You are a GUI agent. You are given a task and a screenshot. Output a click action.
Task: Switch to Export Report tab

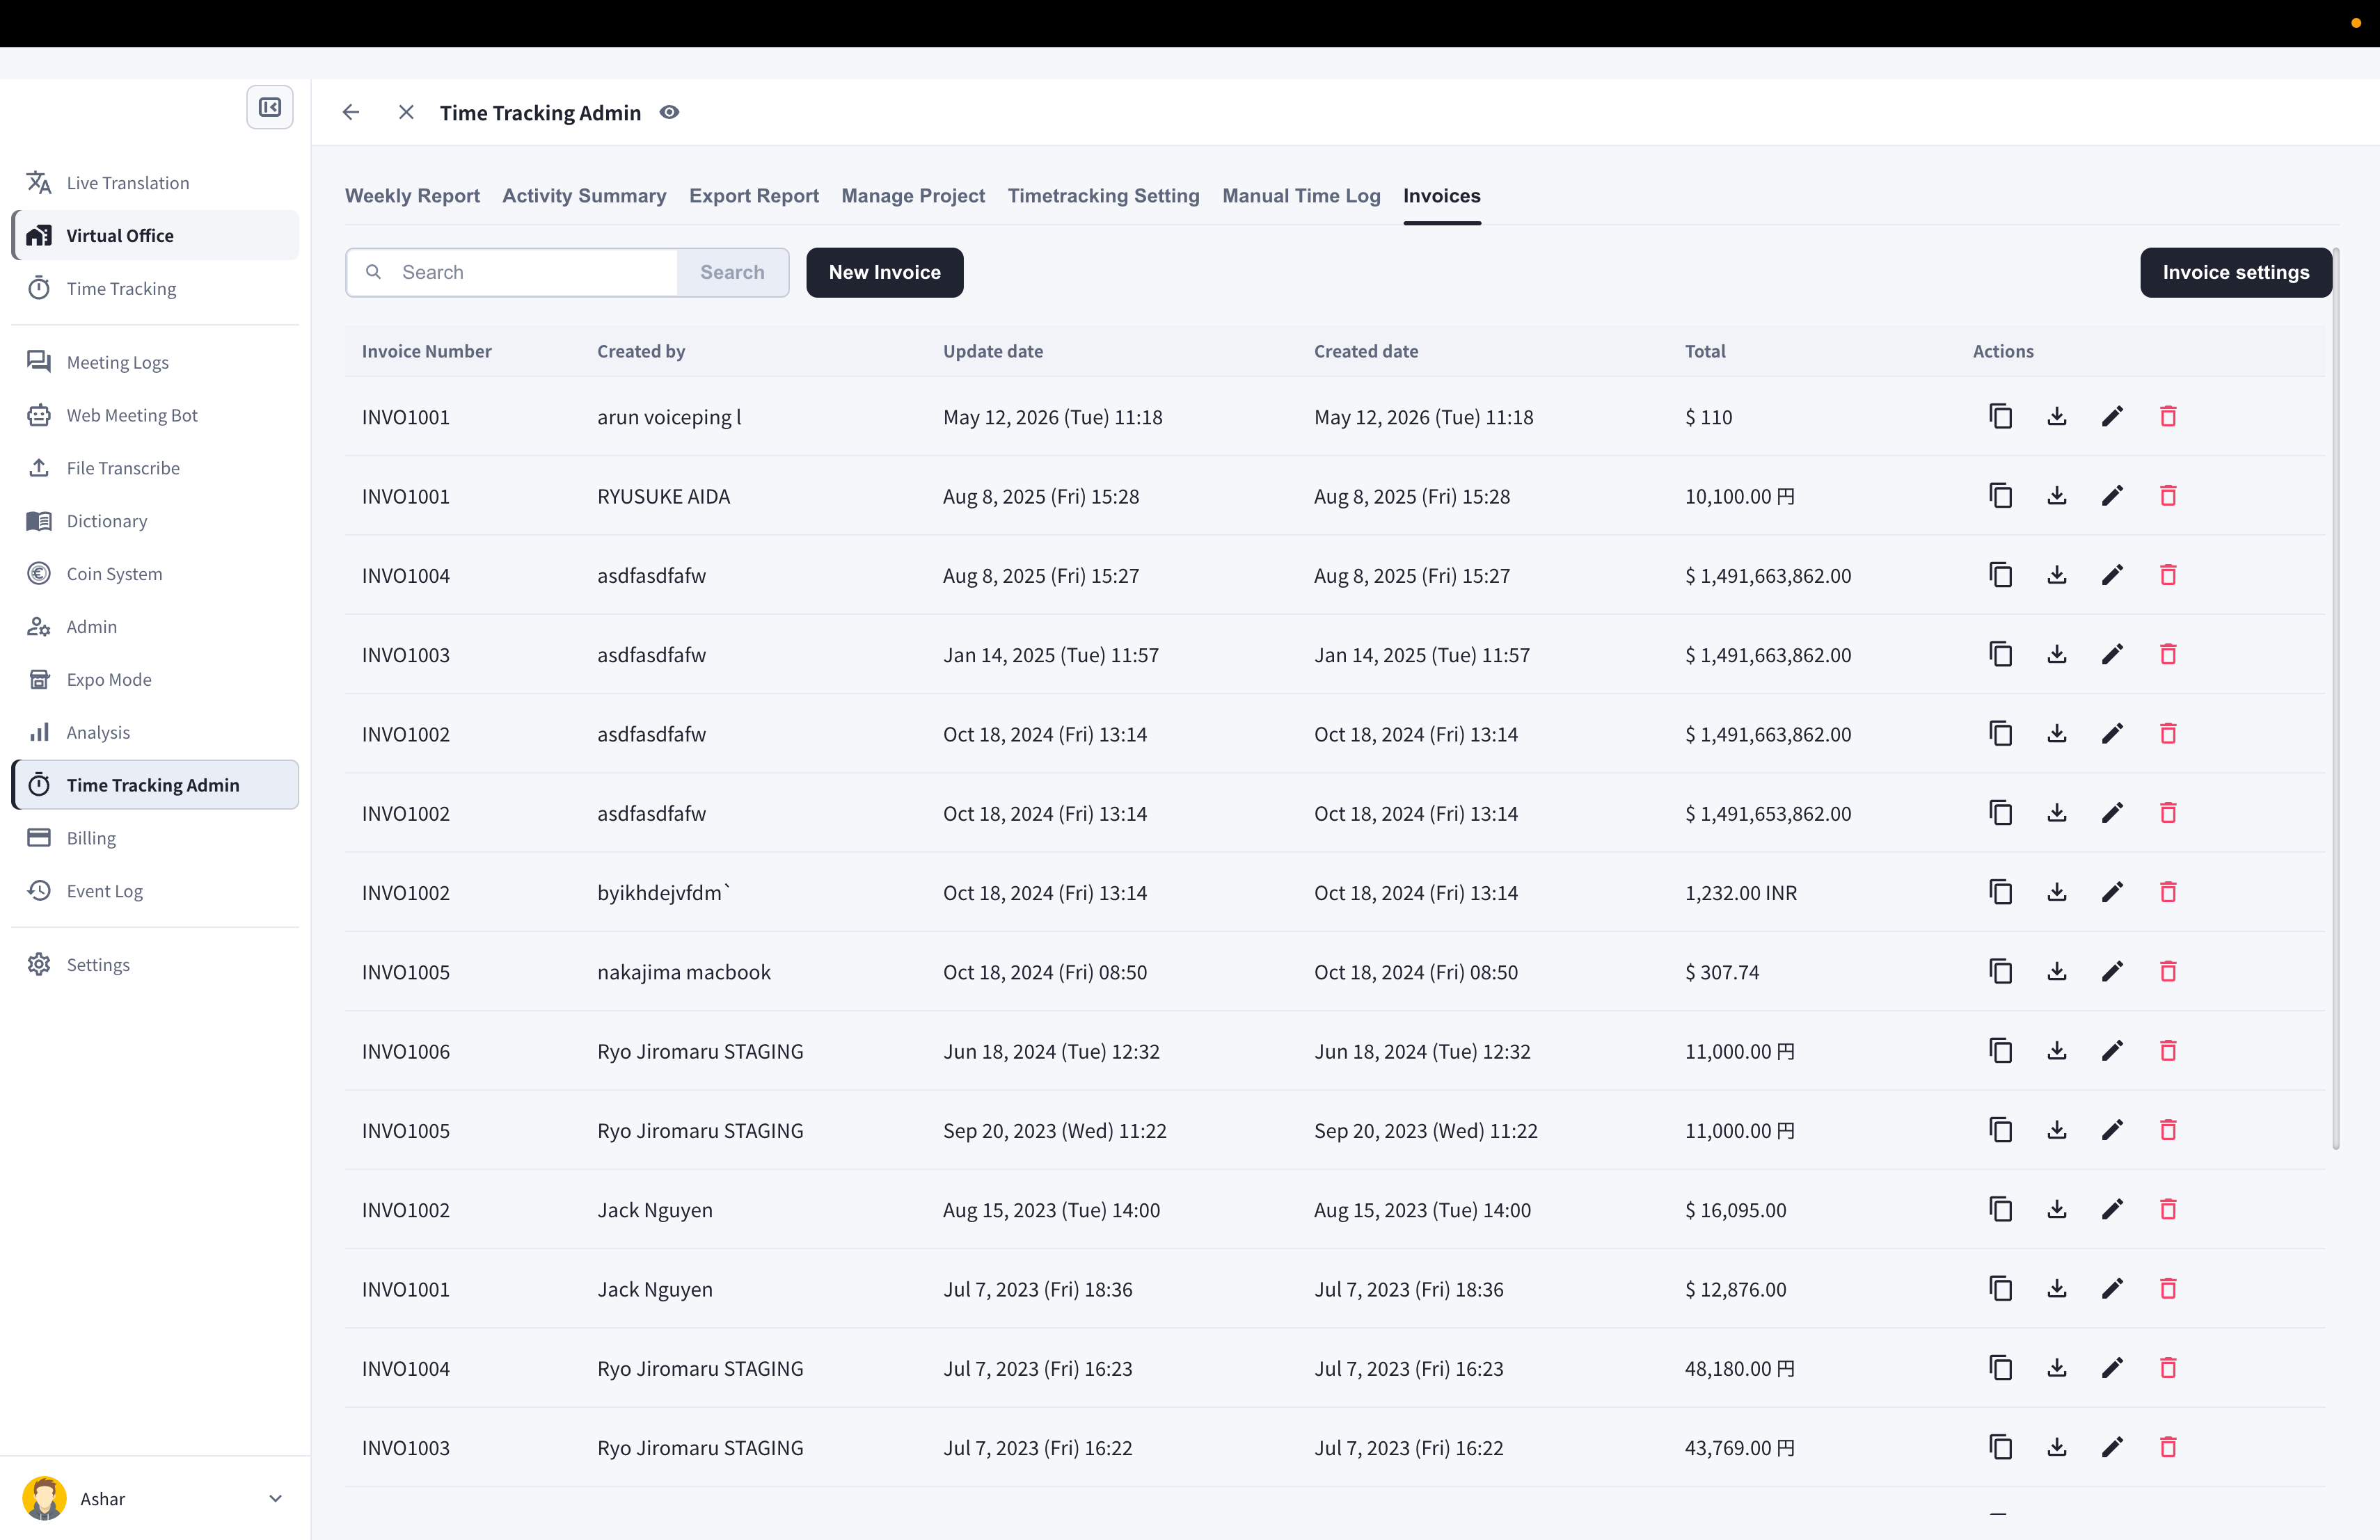pos(754,196)
